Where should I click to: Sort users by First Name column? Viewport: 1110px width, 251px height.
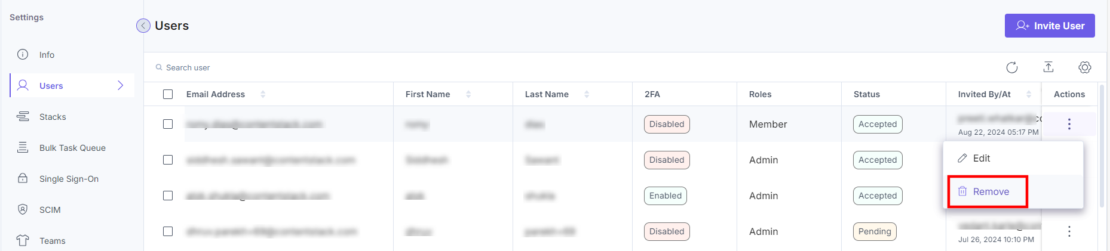tap(468, 94)
